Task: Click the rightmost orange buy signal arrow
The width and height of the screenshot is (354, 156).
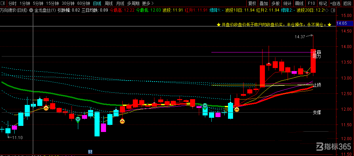Action: pyautogui.click(x=236, y=110)
